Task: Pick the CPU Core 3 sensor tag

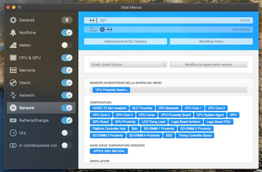Action: point(101,115)
